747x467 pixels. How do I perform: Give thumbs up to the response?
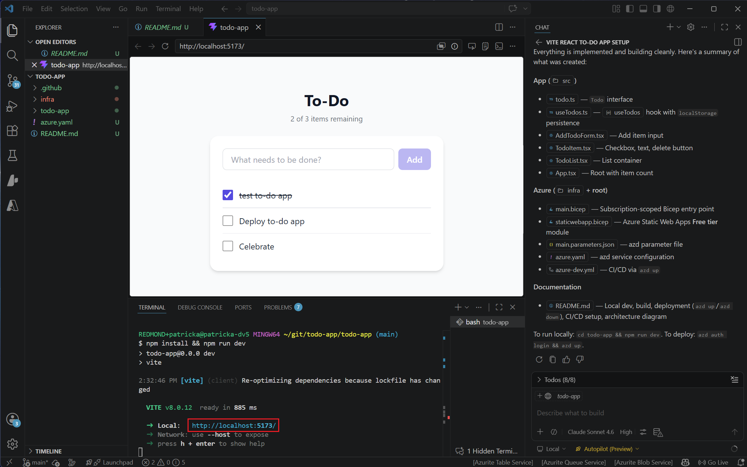(x=566, y=359)
